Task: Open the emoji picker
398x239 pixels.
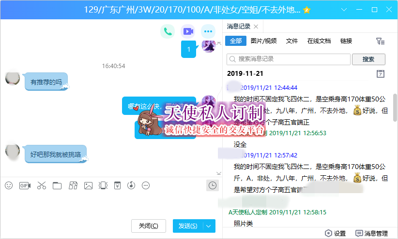Action: tap(9, 185)
